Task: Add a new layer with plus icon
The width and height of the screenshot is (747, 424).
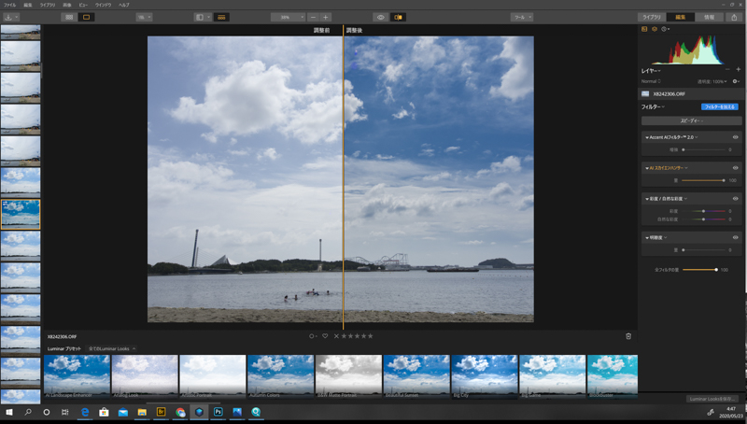Action: point(738,70)
